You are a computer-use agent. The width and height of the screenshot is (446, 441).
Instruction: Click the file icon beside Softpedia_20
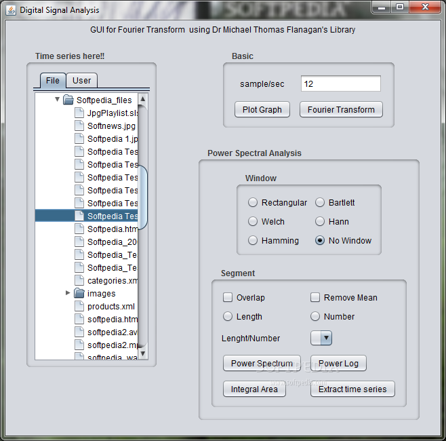coord(79,242)
